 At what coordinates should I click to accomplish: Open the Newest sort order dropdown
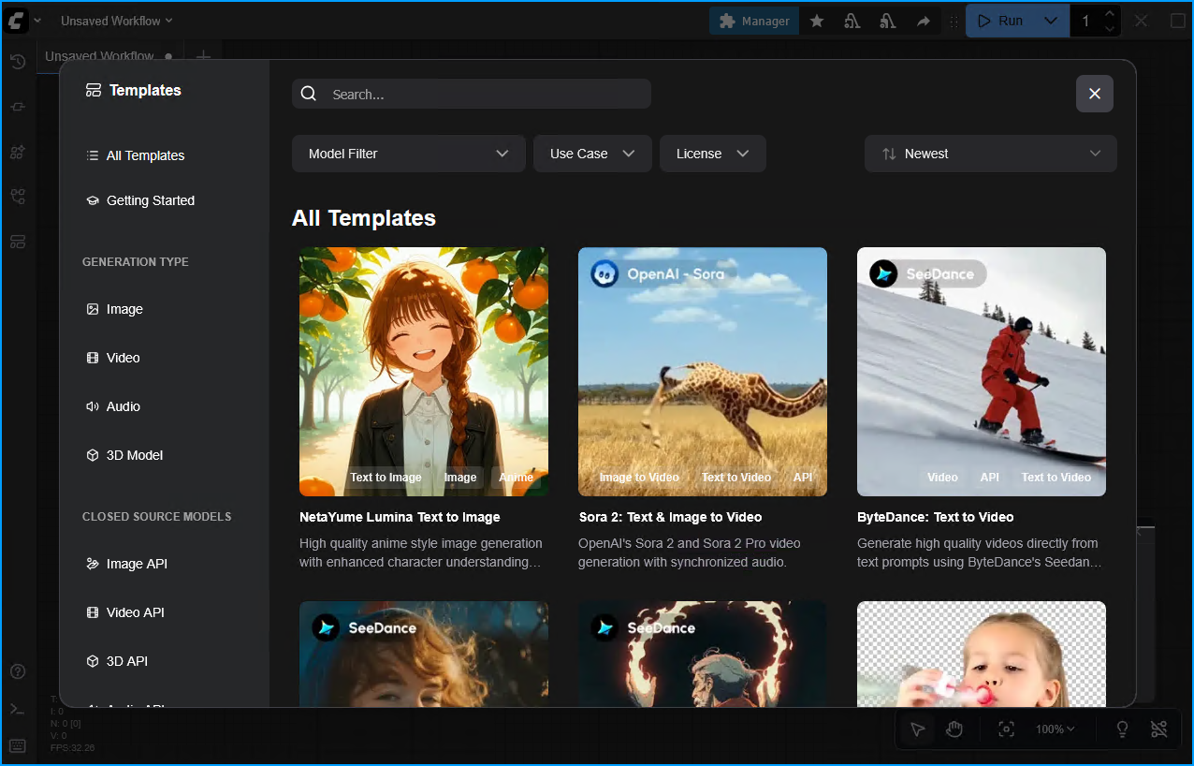click(990, 153)
